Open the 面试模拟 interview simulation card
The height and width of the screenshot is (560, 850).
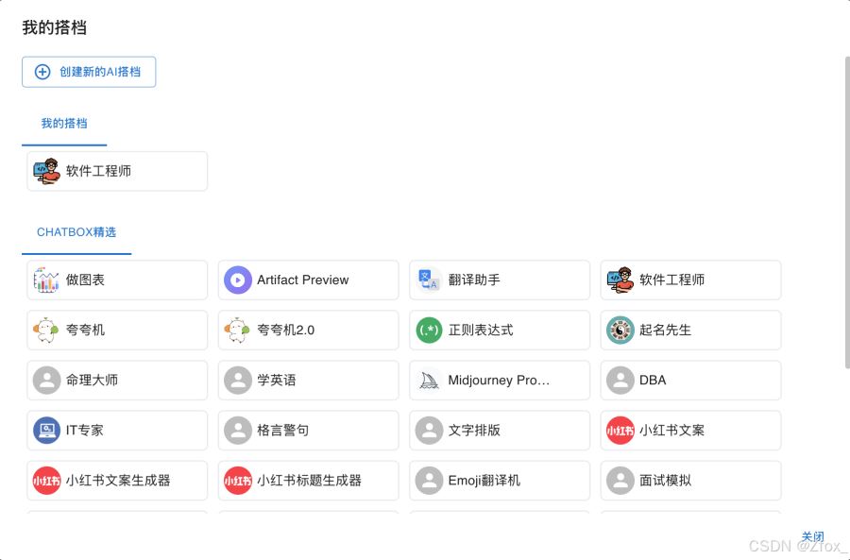click(690, 480)
